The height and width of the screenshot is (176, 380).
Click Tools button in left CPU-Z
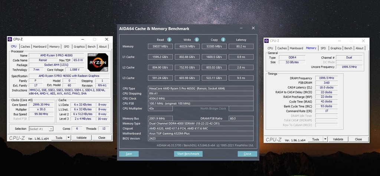[59, 138]
